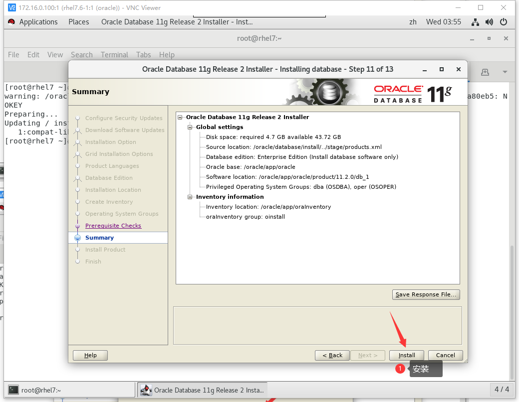The width and height of the screenshot is (519, 402).
Task: Maximize the Oracle installer window
Action: [442, 69]
